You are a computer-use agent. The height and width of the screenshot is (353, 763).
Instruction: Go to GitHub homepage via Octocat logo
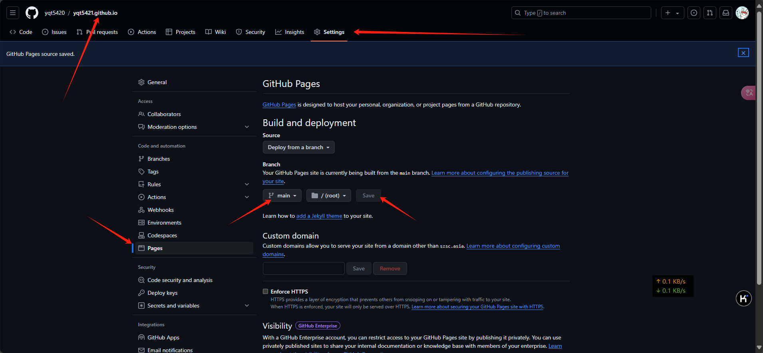(x=32, y=13)
